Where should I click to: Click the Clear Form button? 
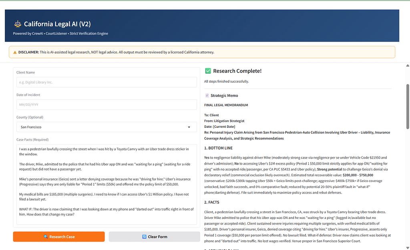pos(154,237)
